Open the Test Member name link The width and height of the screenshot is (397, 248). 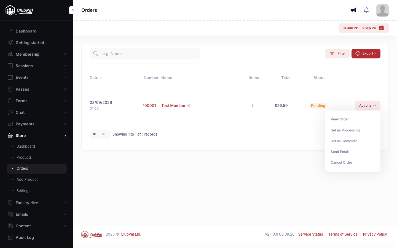(x=173, y=106)
